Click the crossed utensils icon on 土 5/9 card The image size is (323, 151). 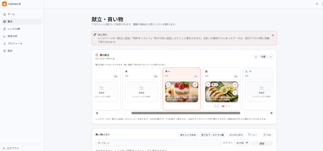[x=261, y=88]
